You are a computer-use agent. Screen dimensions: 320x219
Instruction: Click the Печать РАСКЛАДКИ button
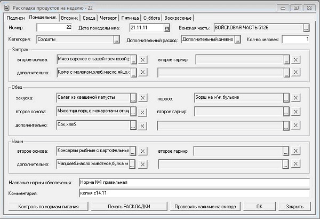[129, 206]
